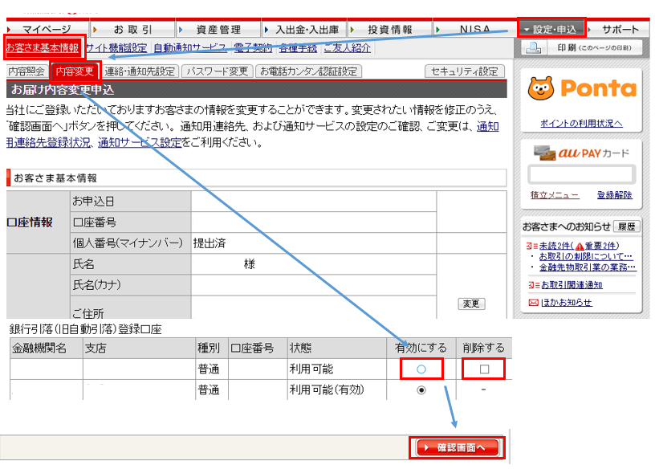Image resolution: width=655 pixels, height=469 pixels.
Task: Open the お取引 menu tab
Action: [x=132, y=29]
